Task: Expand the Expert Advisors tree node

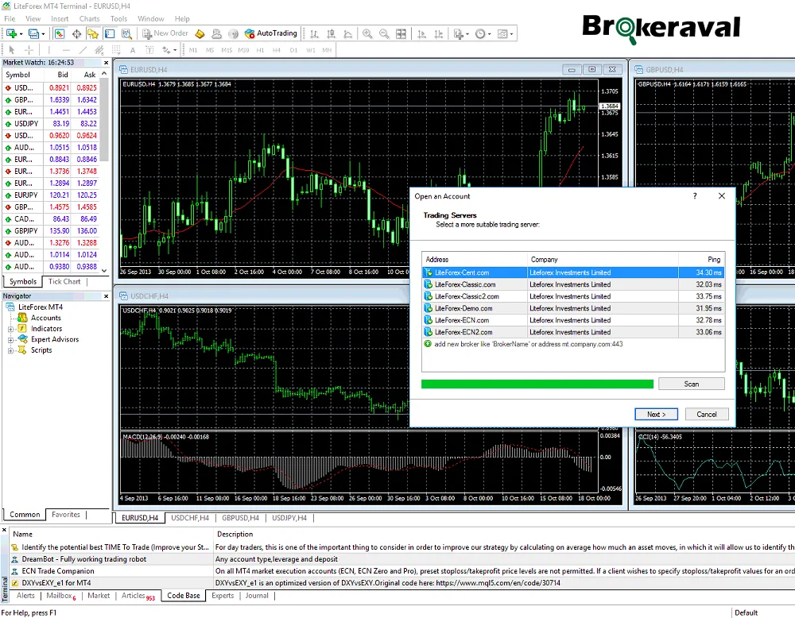Action: tap(12, 339)
